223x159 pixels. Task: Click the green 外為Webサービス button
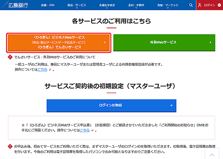click(x=164, y=42)
